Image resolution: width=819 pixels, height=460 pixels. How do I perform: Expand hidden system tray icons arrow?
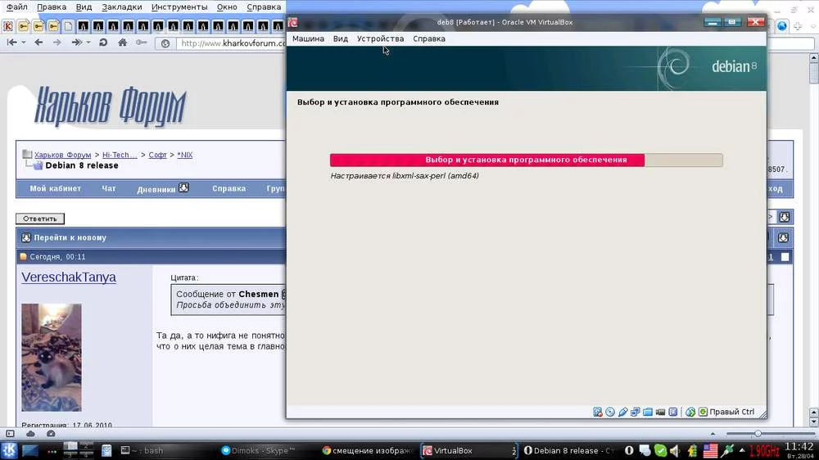(742, 450)
